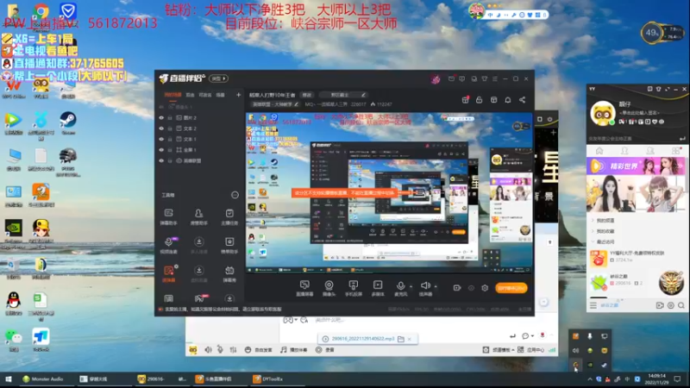Toggle the lock on the 文本 2 layer
The image size is (690, 388).
point(170,128)
